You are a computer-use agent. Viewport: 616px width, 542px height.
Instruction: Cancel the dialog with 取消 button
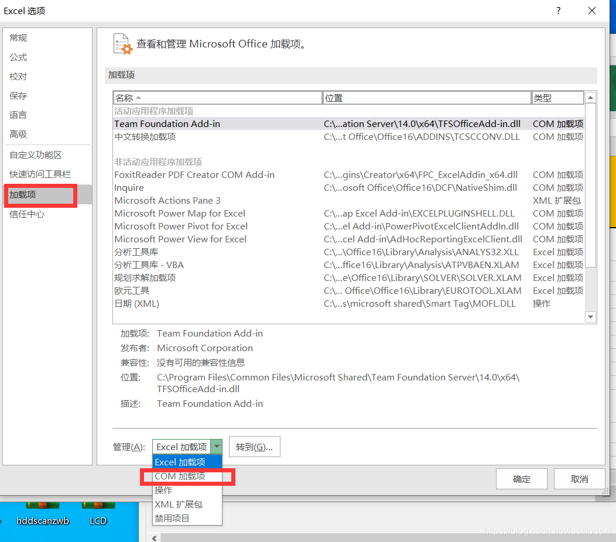click(x=580, y=479)
